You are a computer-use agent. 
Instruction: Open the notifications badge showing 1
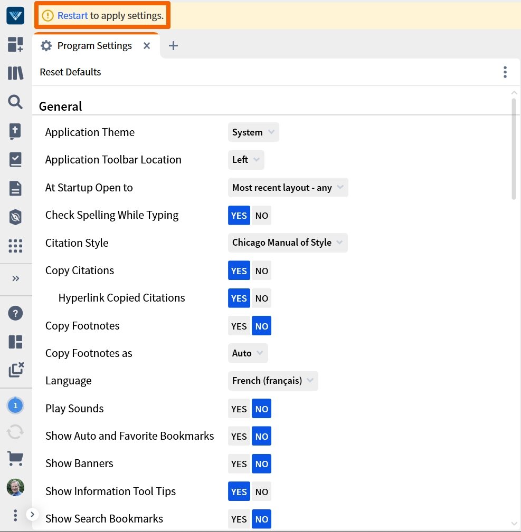point(15,405)
